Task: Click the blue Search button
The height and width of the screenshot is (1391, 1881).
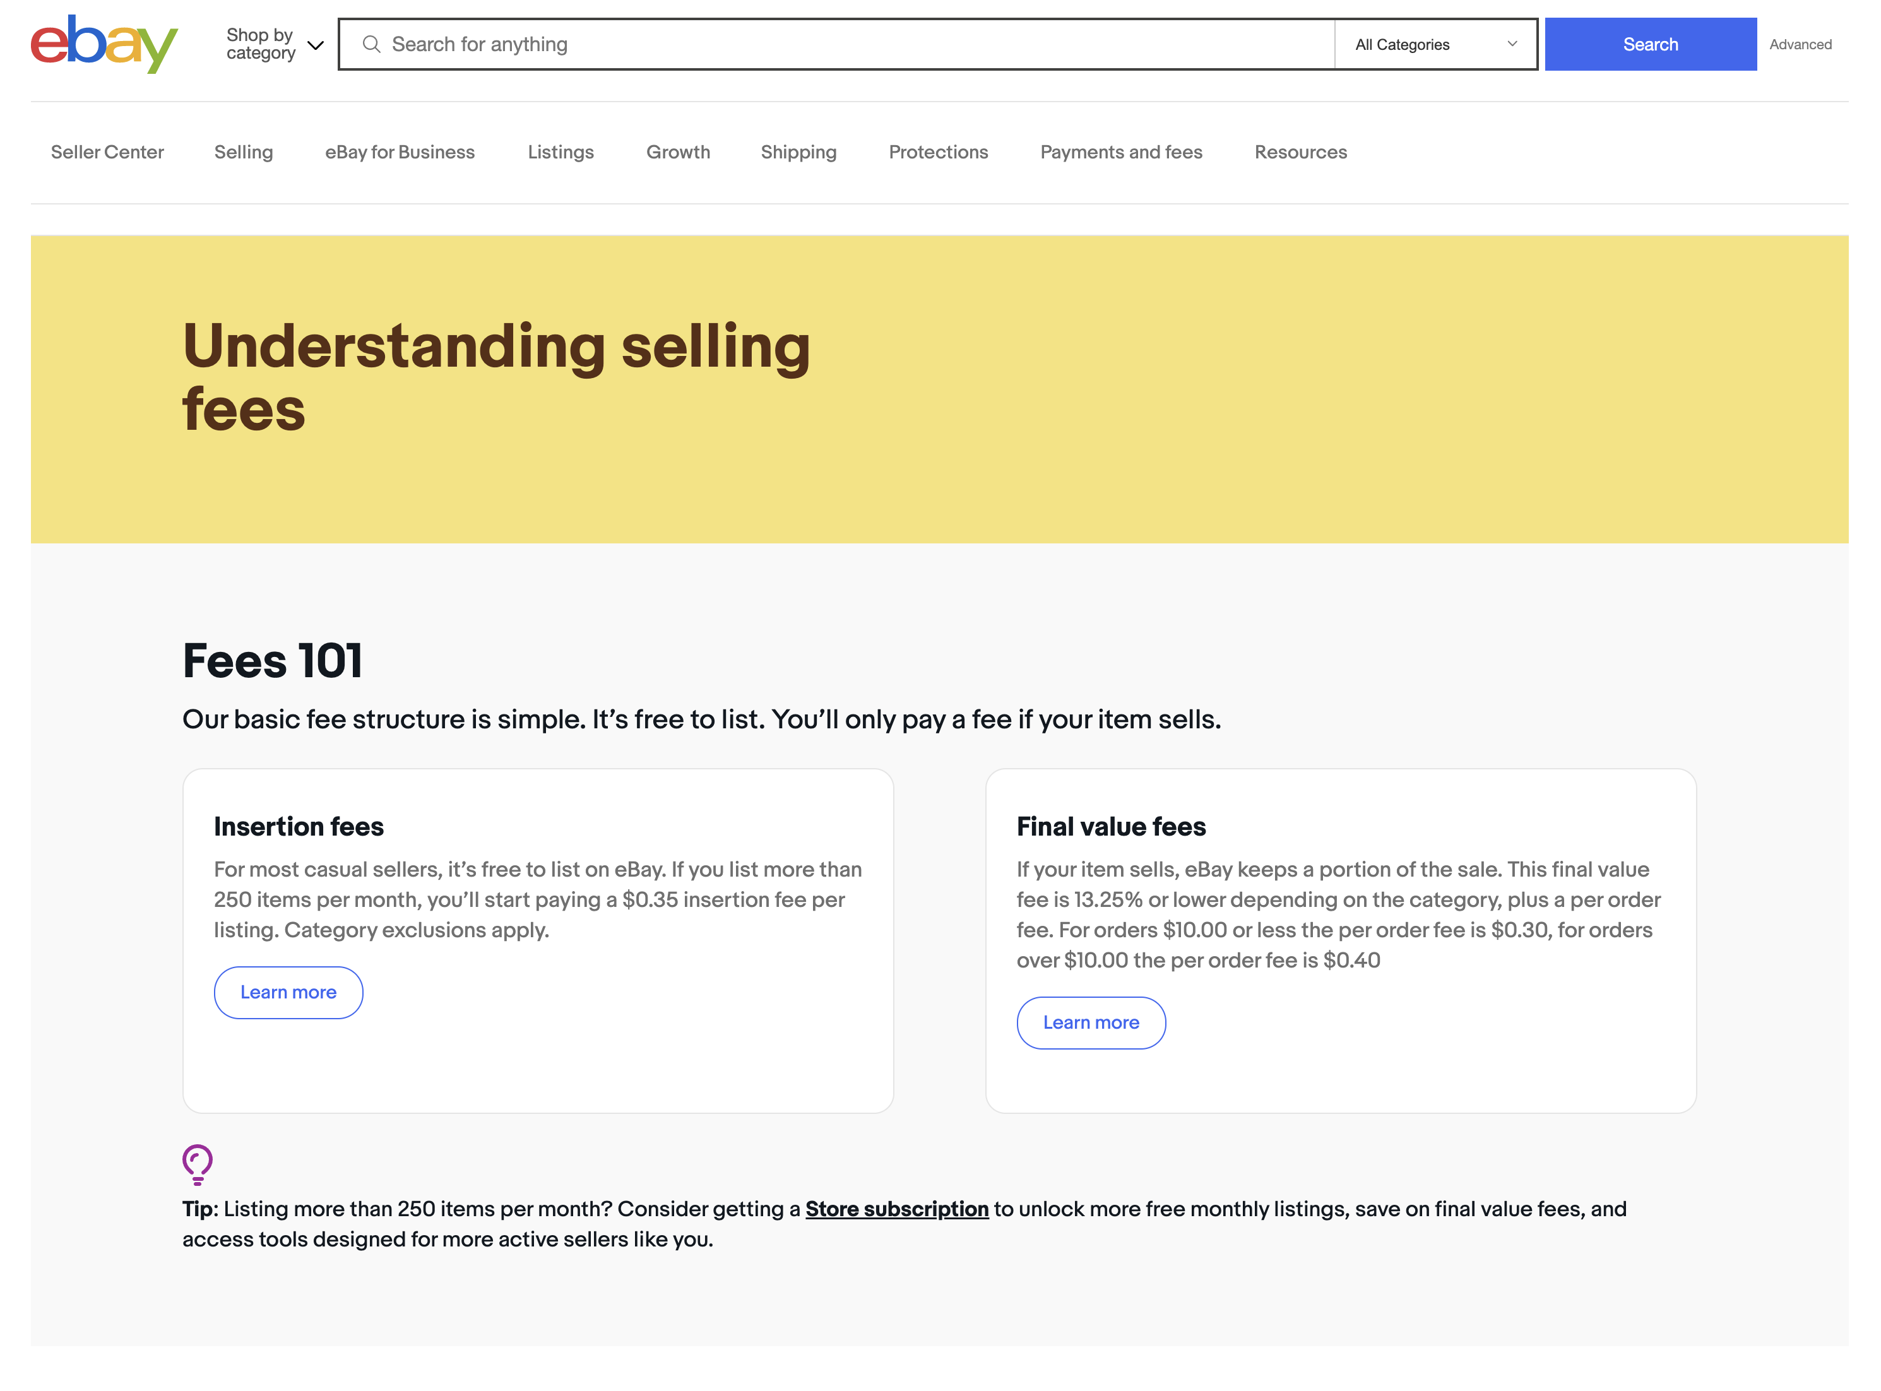Action: [x=1651, y=44]
